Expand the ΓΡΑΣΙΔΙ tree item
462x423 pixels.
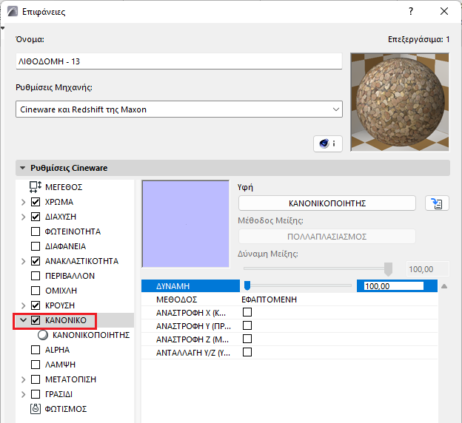click(x=23, y=394)
